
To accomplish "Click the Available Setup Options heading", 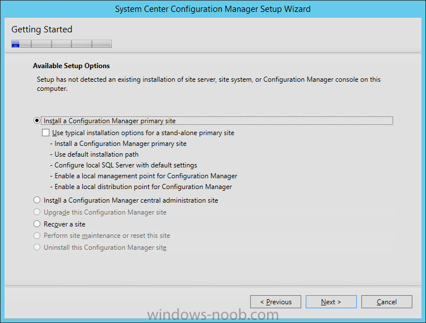I will click(71, 66).
